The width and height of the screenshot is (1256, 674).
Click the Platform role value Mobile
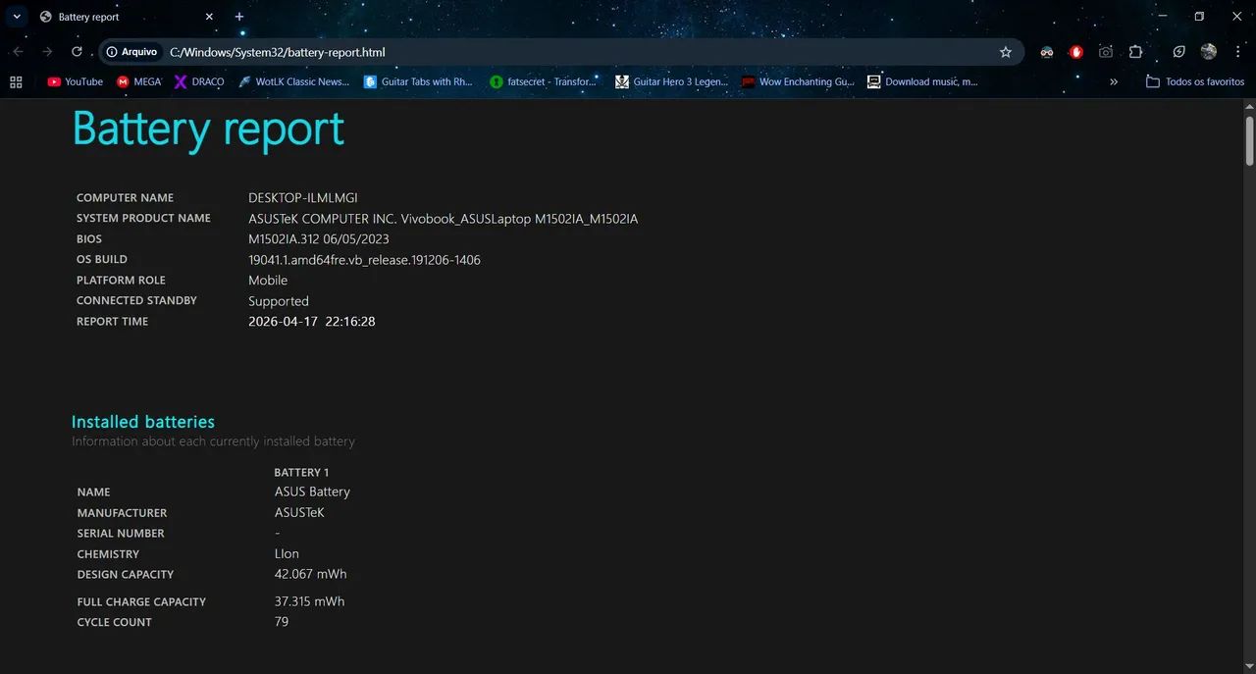(268, 281)
